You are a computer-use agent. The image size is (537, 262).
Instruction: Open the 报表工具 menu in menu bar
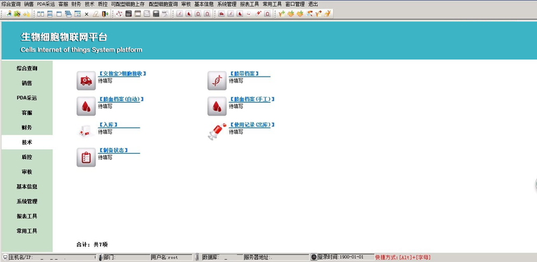pyautogui.click(x=249, y=4)
